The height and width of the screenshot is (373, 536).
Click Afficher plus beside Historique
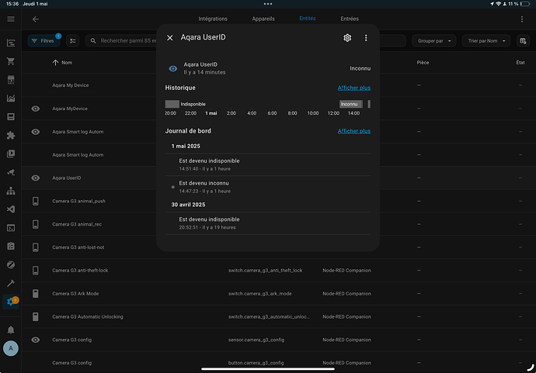coord(353,88)
